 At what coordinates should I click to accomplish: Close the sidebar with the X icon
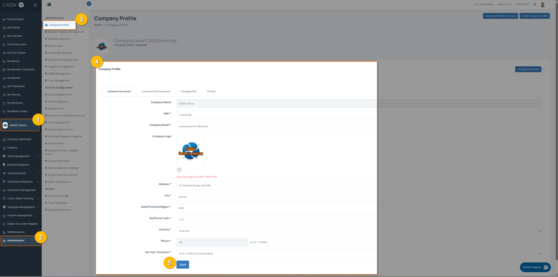tap(35, 5)
